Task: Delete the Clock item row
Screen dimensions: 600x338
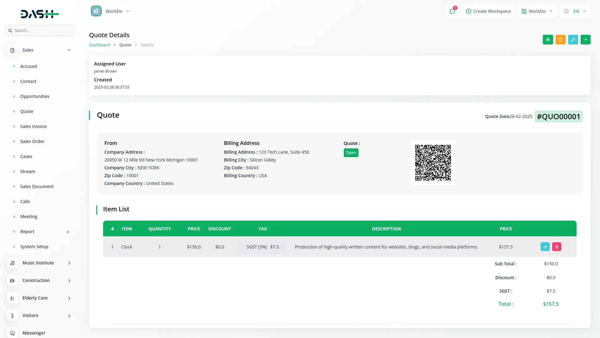Action: click(557, 247)
